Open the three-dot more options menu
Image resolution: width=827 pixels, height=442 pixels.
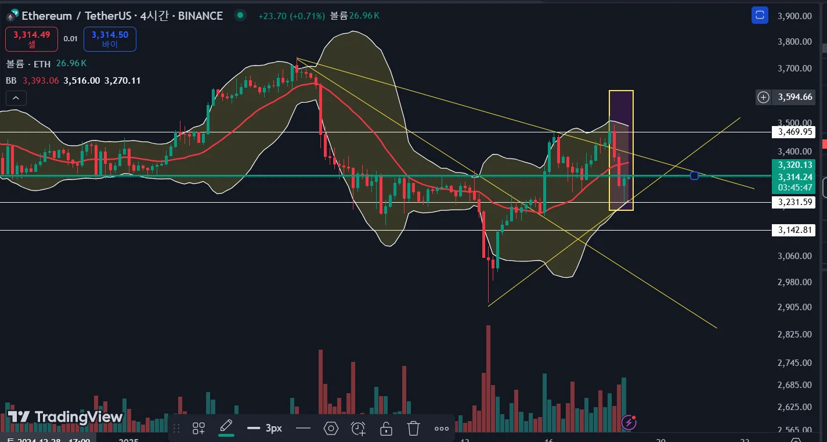point(442,429)
